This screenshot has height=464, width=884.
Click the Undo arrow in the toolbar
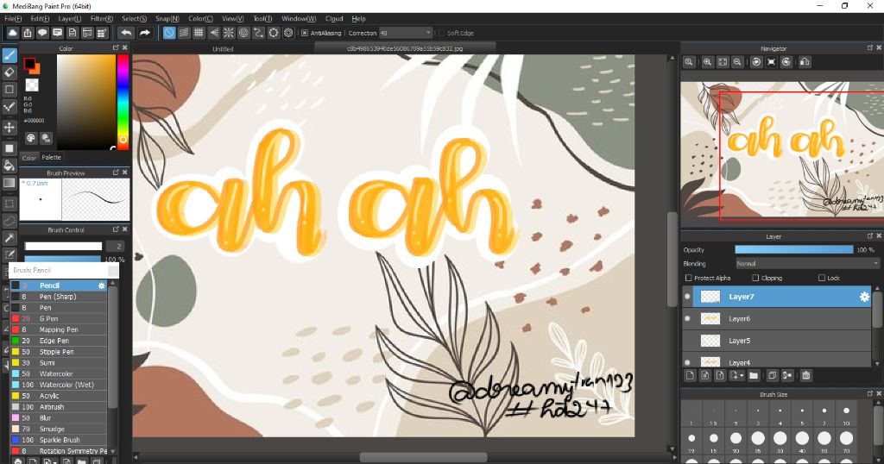(x=127, y=34)
